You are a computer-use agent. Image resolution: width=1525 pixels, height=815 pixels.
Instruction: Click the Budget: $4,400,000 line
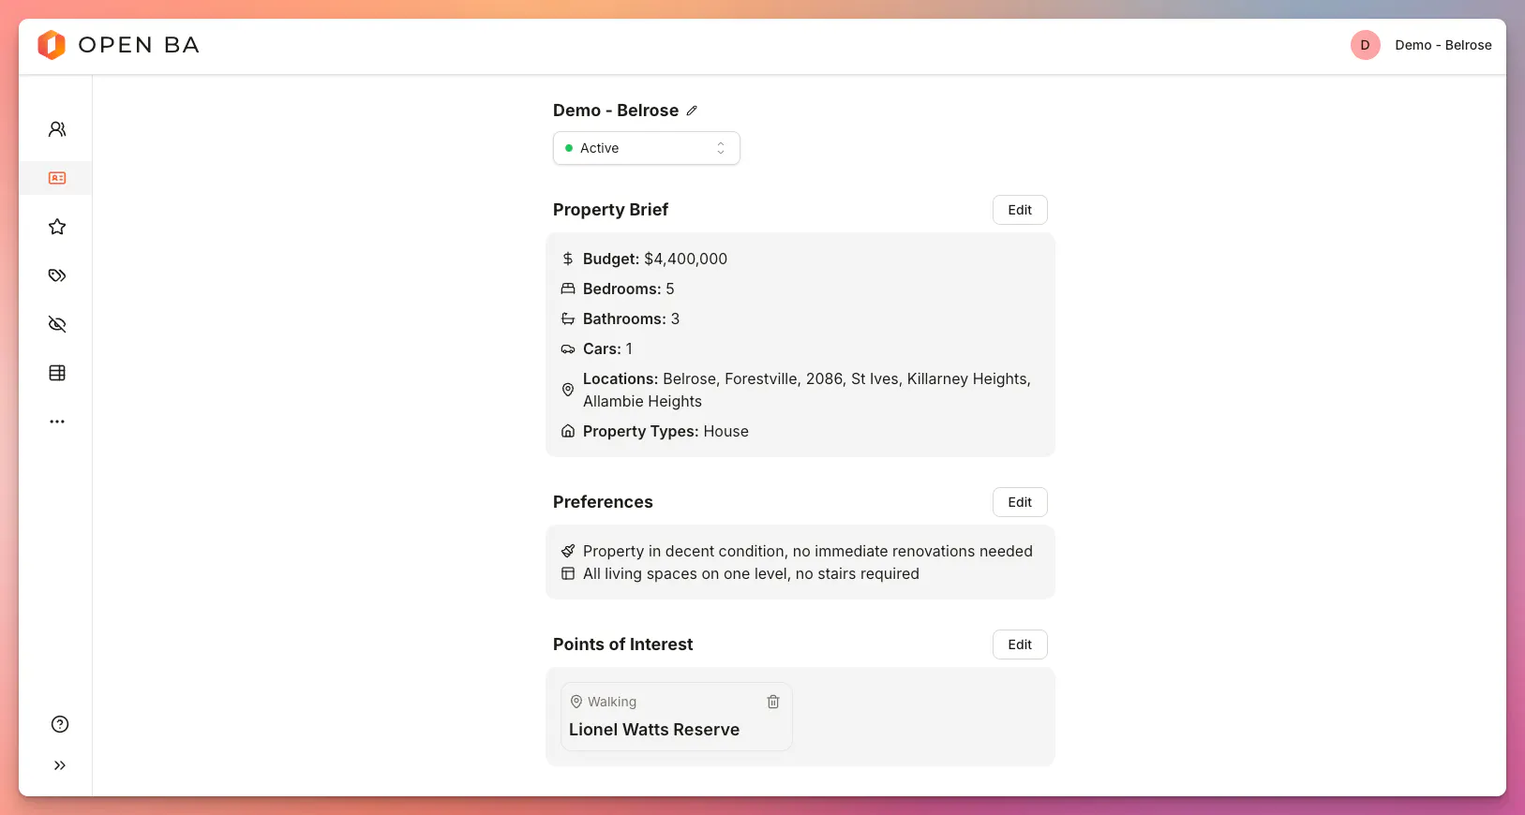(x=655, y=259)
